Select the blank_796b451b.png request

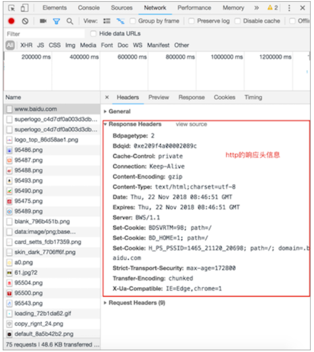[52, 222]
